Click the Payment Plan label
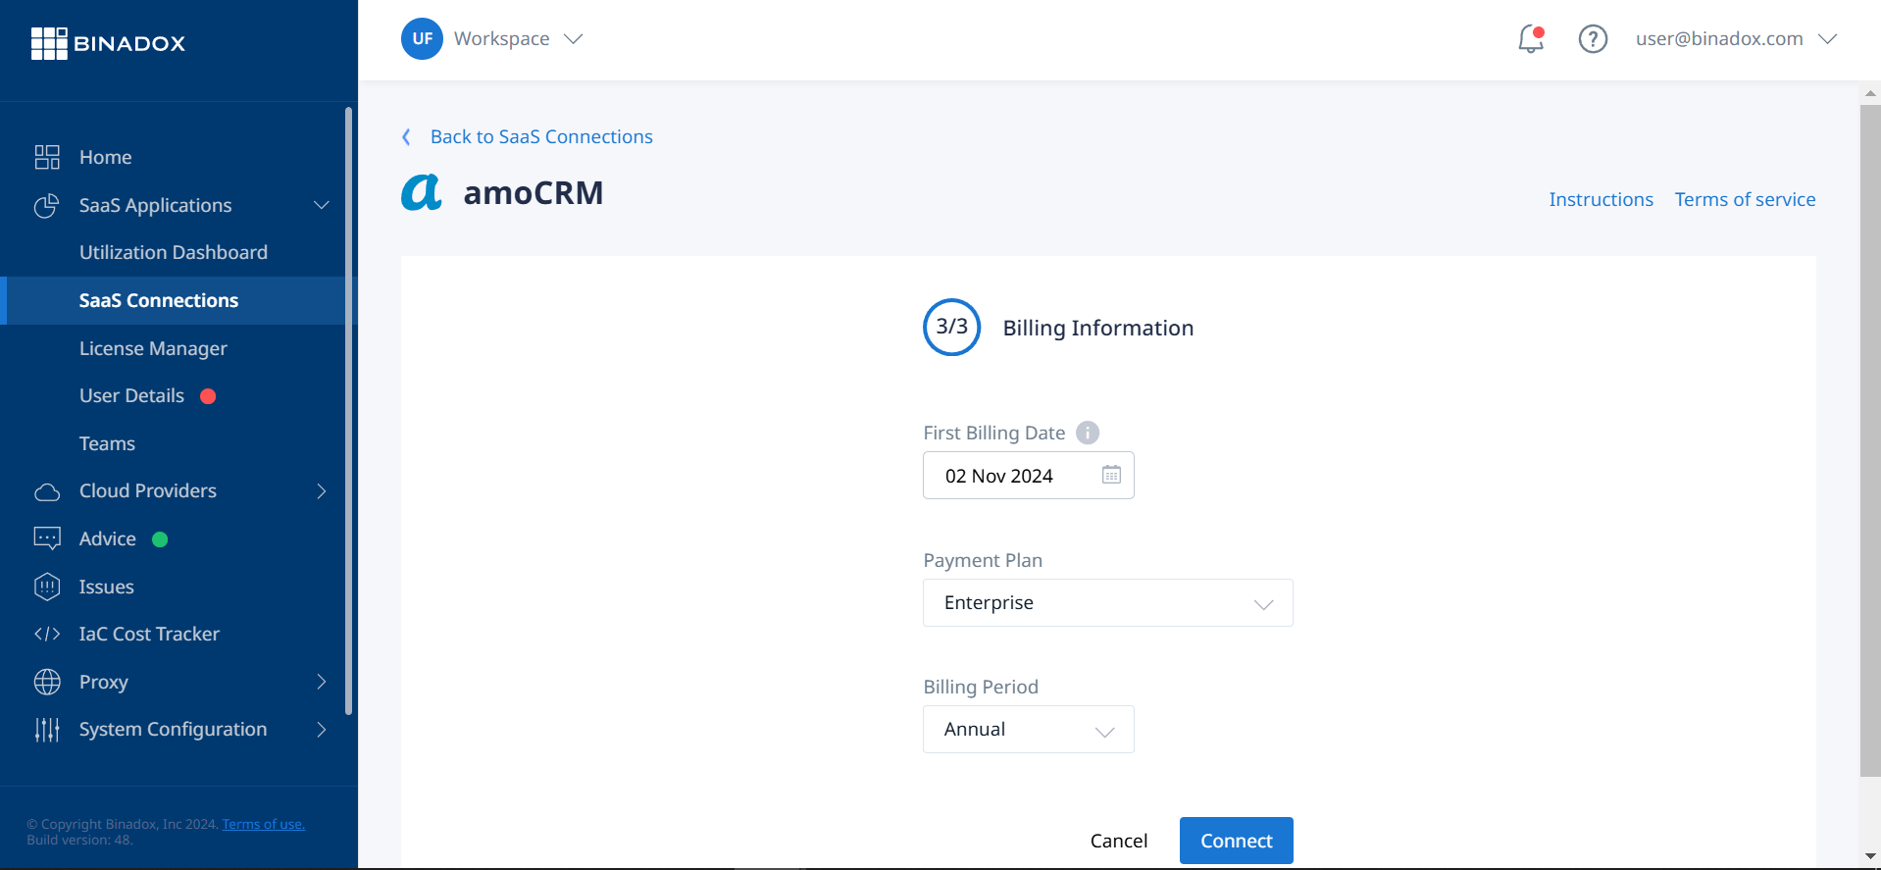 click(983, 560)
